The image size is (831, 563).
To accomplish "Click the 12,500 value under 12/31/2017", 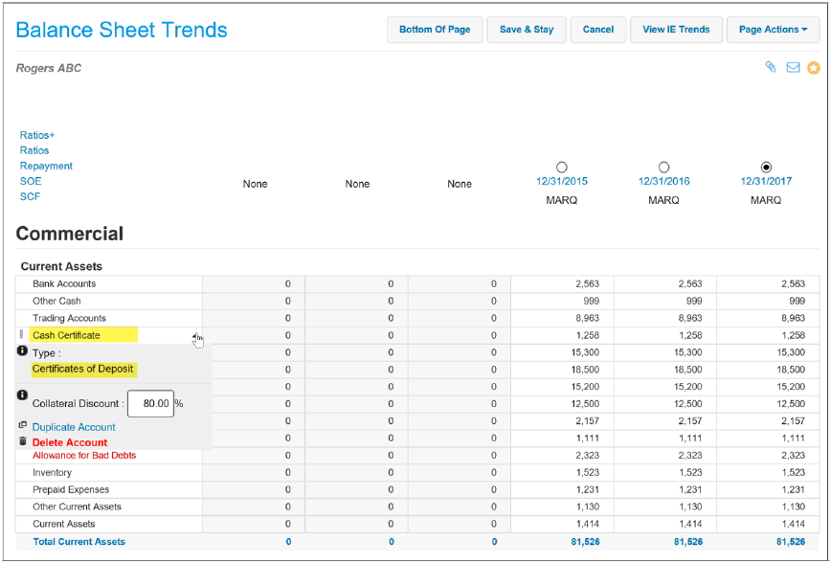I will [791, 404].
